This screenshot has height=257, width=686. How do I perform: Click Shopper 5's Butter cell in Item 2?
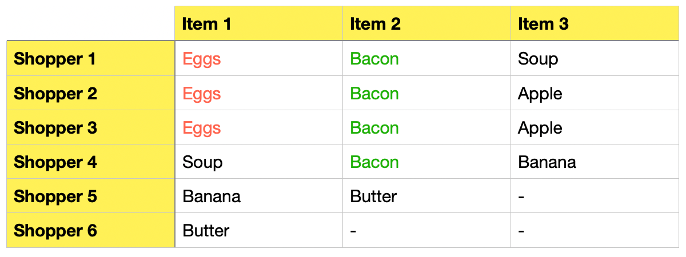tap(427, 196)
